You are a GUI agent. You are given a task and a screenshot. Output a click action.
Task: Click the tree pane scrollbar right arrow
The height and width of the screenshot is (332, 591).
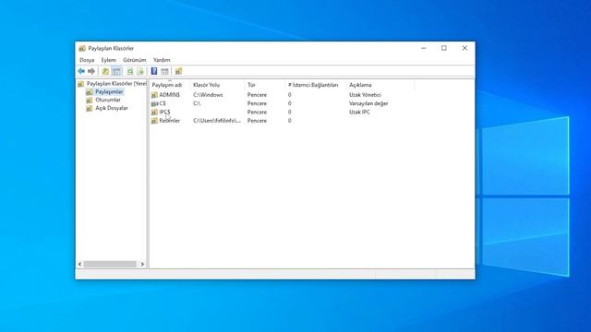142,265
